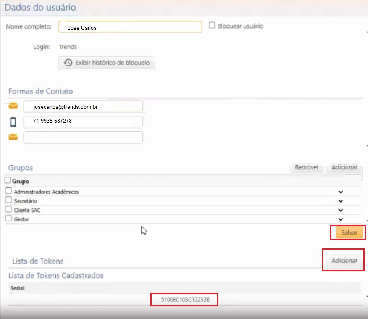The height and width of the screenshot is (319, 368).
Task: Click the first email envelope icon
Action: click(13, 106)
